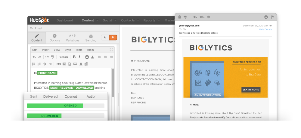Reply all with the double-arrow icon
This screenshot has width=301, height=138.
[202, 17]
